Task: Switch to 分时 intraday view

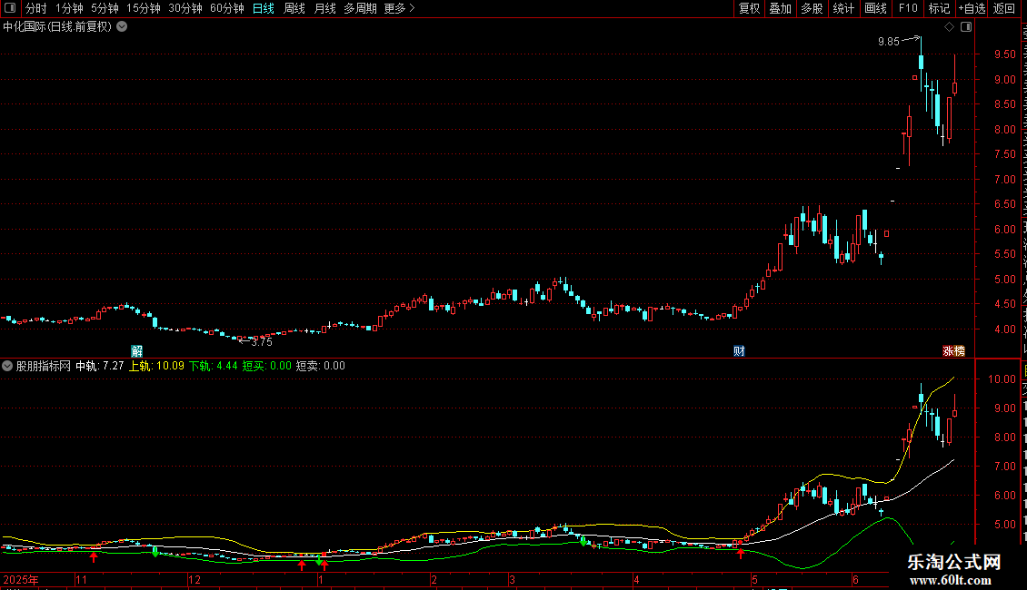Action: (36, 8)
